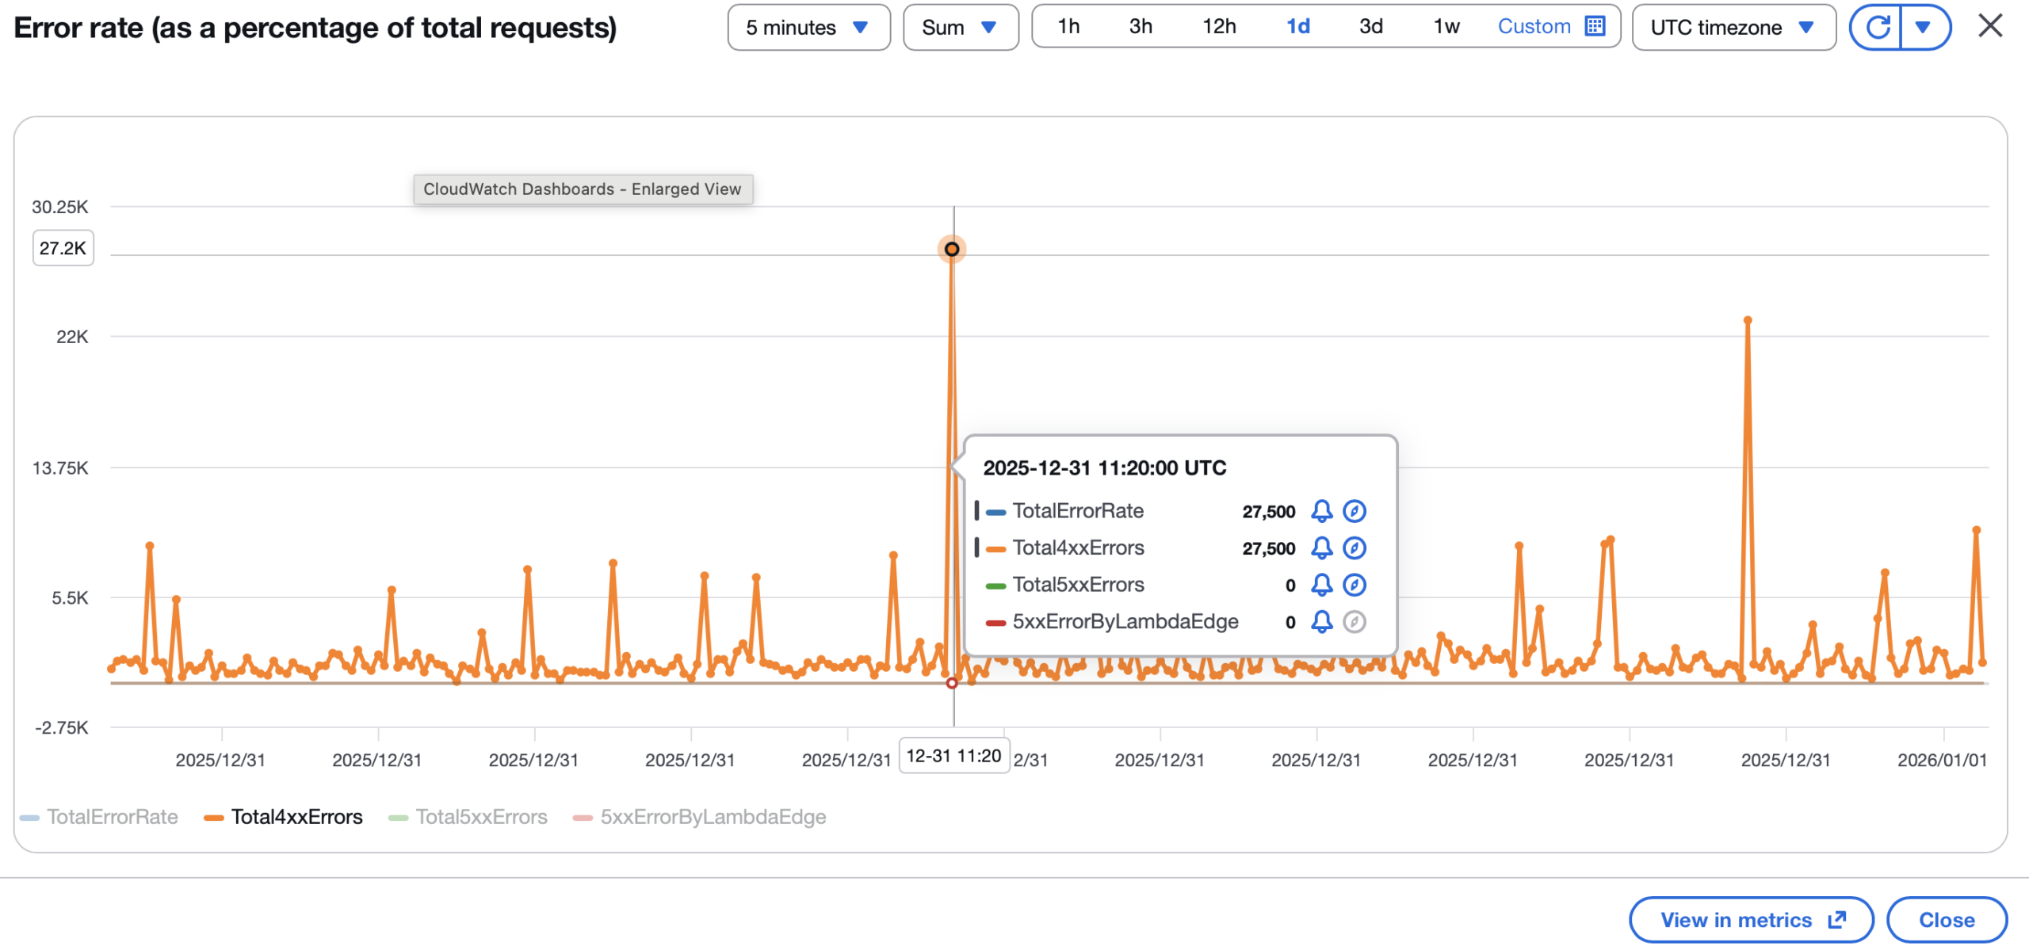This screenshot has height=950, width=2029.
Task: Click alarm bell icon for TotalErrorRate
Action: point(1321,511)
